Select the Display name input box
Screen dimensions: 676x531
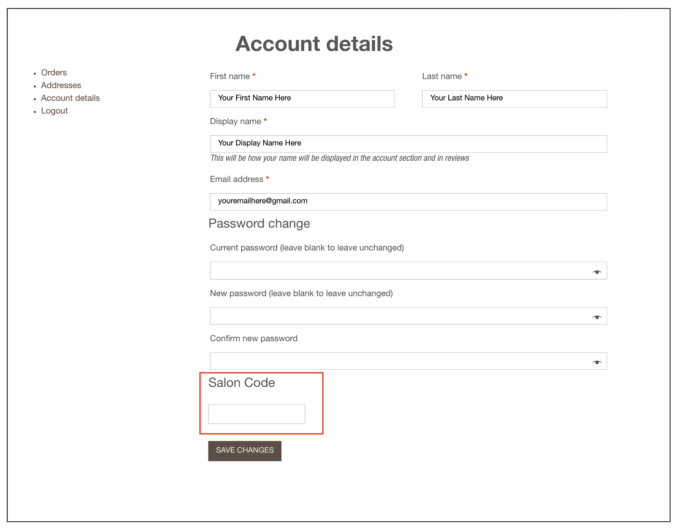click(x=408, y=144)
